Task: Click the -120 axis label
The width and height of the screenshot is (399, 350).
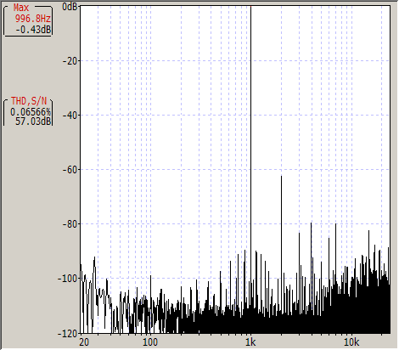Action: coord(68,334)
